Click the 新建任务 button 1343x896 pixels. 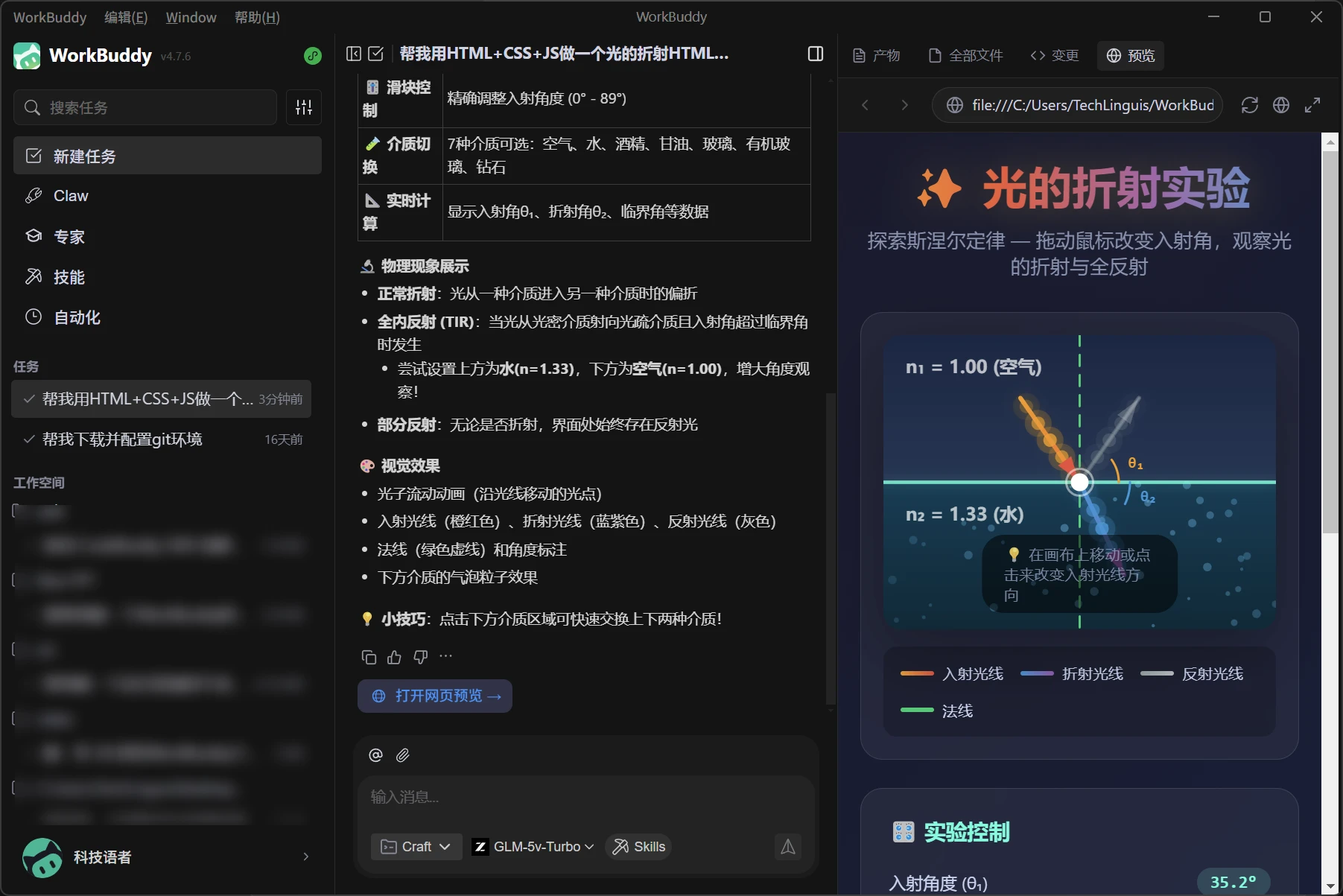click(168, 156)
